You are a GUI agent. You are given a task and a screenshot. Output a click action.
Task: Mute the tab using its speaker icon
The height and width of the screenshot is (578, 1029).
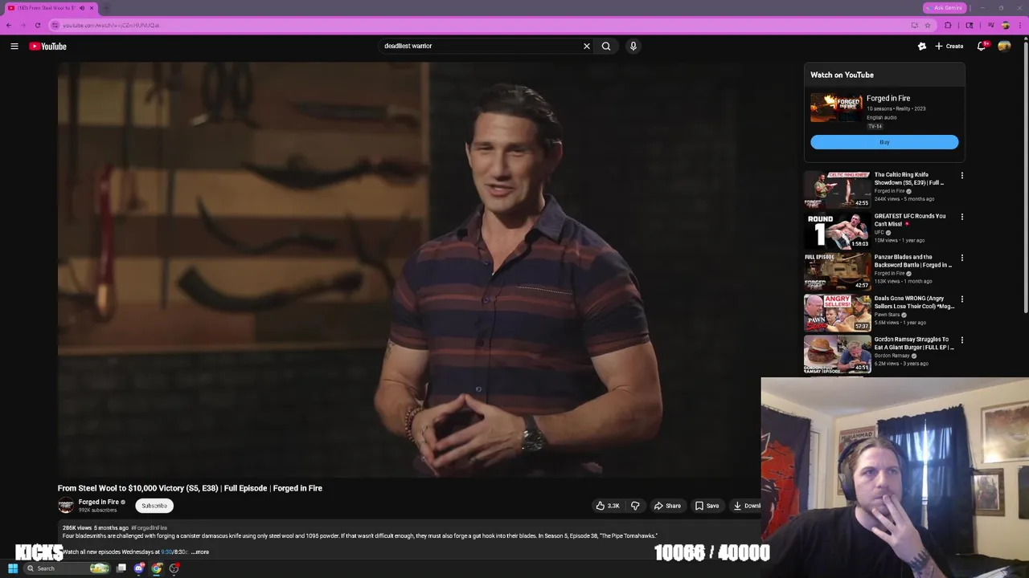[x=81, y=8]
